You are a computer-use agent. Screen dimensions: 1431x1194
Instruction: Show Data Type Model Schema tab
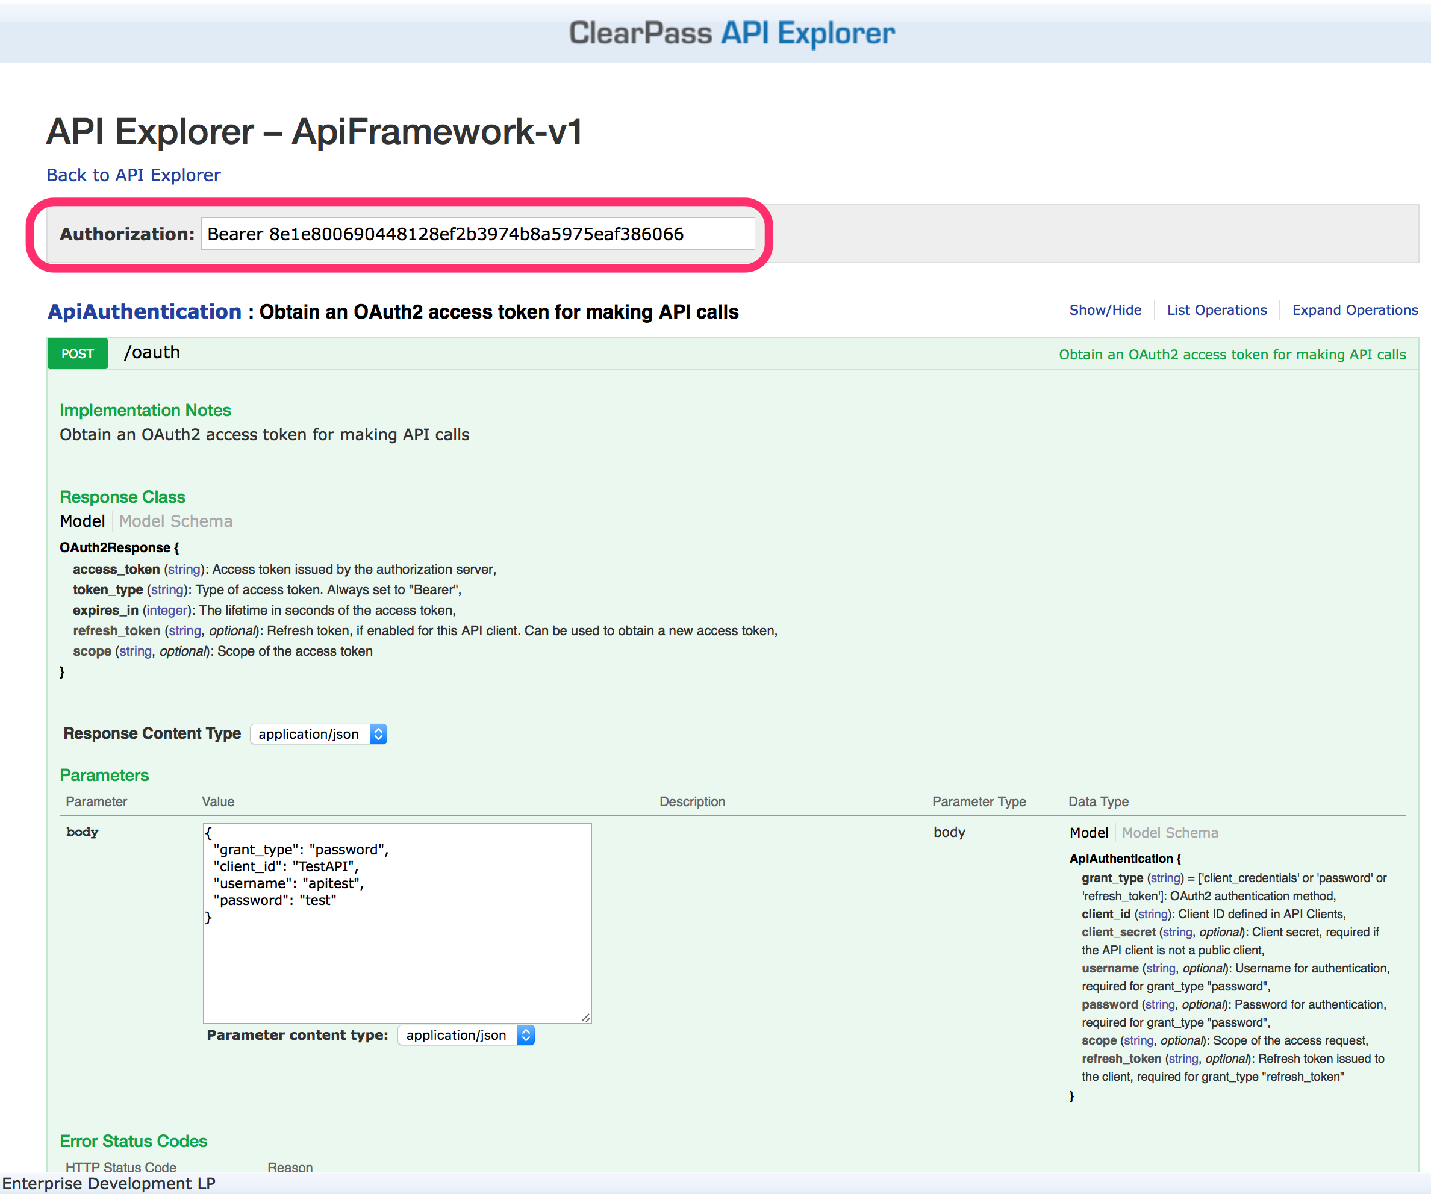(1170, 832)
